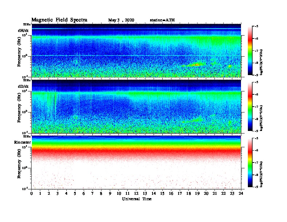Click the "-5" value on dH/dt color bar
This screenshot has height=222, width=287.
[257, 26]
